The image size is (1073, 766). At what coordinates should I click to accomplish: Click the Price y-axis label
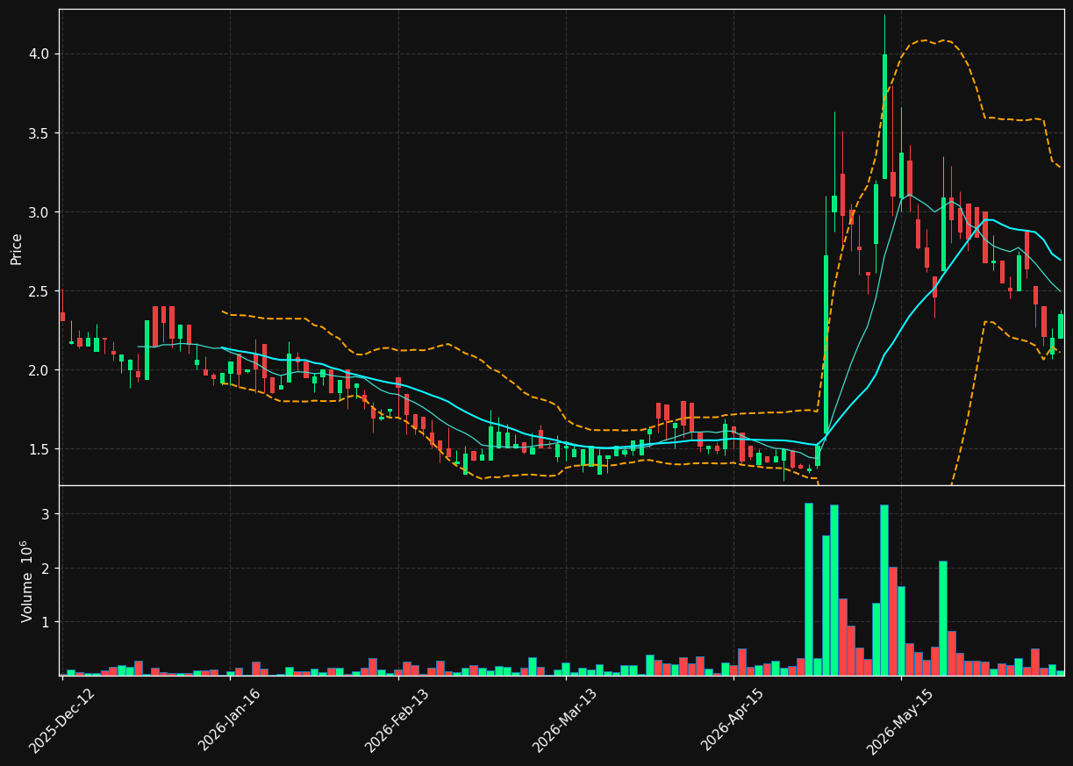[x=17, y=248]
